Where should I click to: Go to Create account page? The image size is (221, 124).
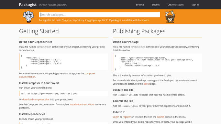[x=175, y=5]
